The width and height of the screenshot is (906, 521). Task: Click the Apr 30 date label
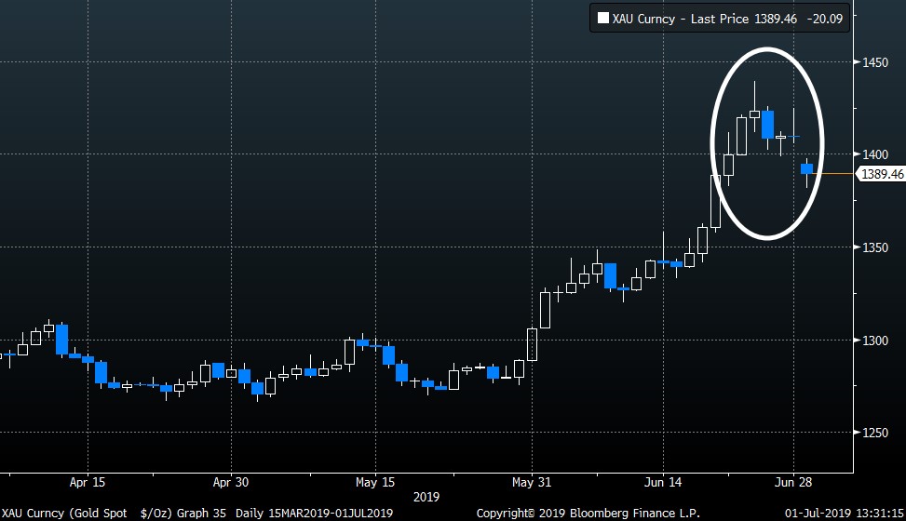[231, 482]
